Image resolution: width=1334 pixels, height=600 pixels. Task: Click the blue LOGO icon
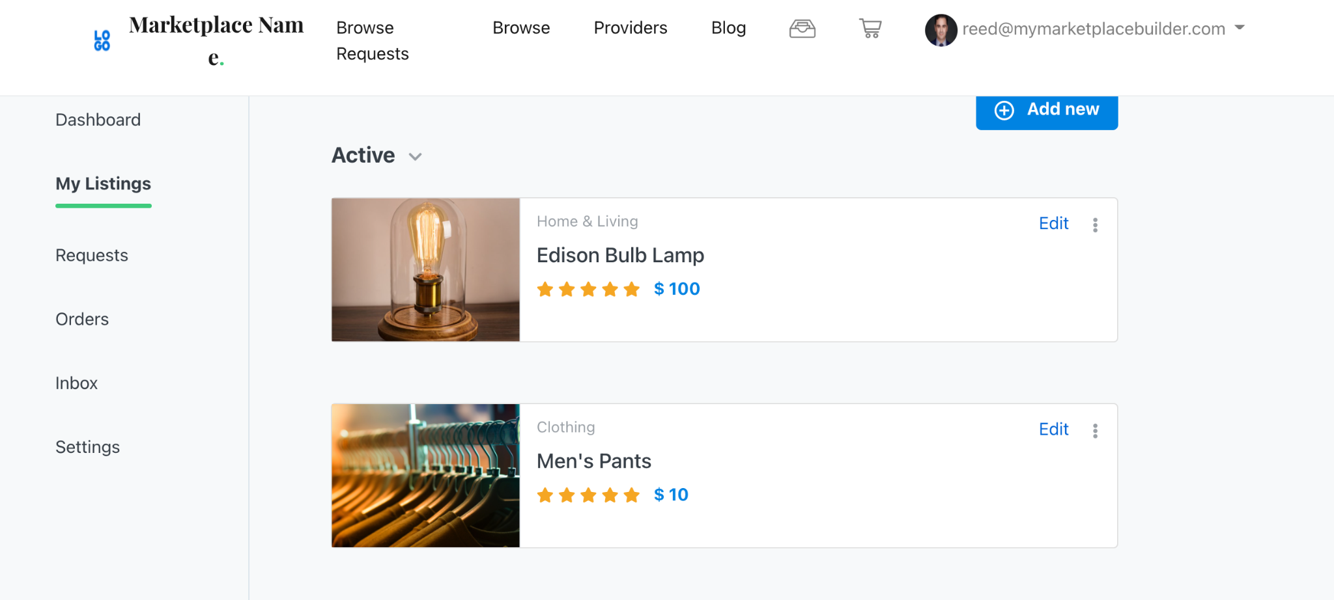click(102, 40)
